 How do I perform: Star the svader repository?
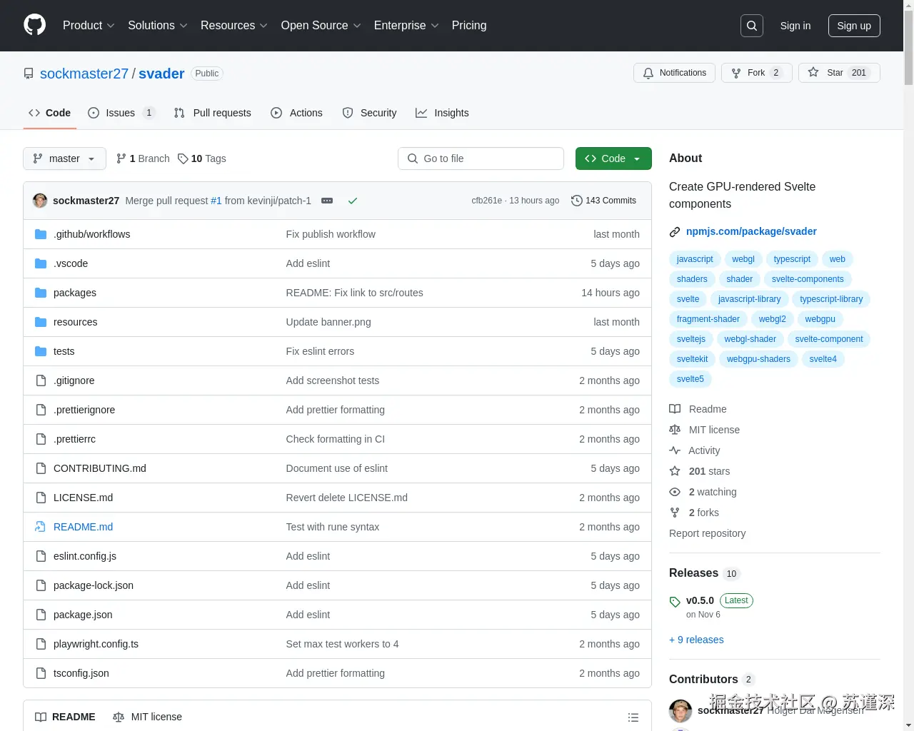[x=839, y=73]
